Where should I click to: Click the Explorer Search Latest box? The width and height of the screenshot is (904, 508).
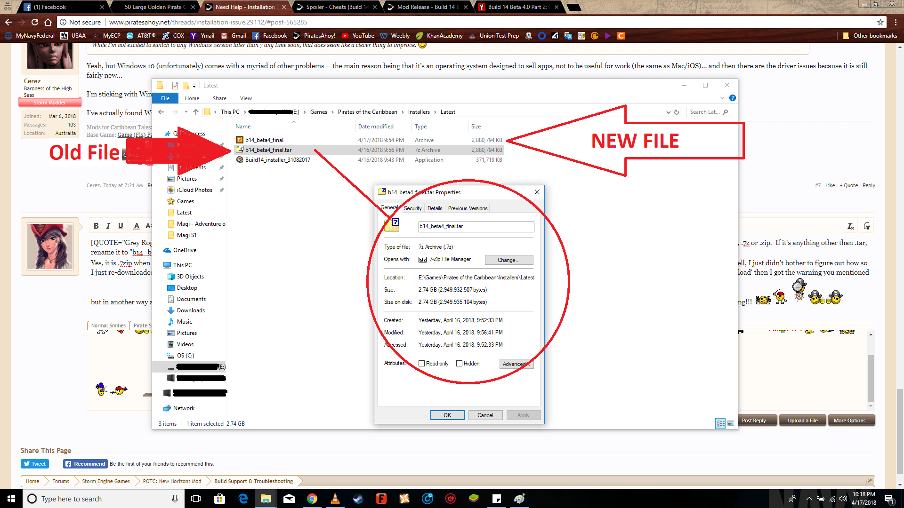[x=709, y=112]
